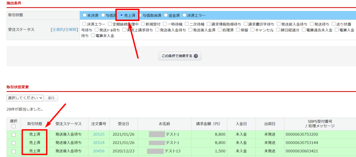
Task: Click SBPS number 00000630753144
Action: click(x=302, y=143)
